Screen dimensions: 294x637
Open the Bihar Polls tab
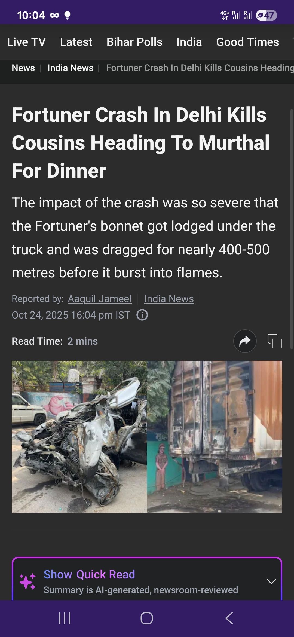[x=134, y=42]
